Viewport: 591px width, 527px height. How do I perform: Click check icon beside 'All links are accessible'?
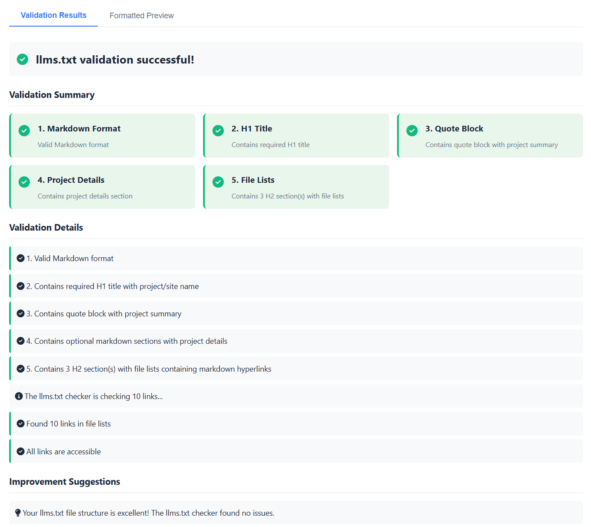[20, 451]
